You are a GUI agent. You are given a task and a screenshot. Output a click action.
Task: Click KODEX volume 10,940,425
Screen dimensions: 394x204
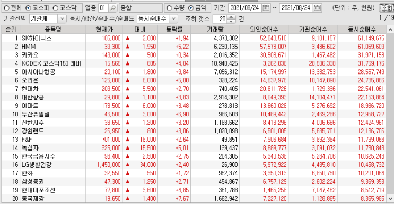(224, 63)
